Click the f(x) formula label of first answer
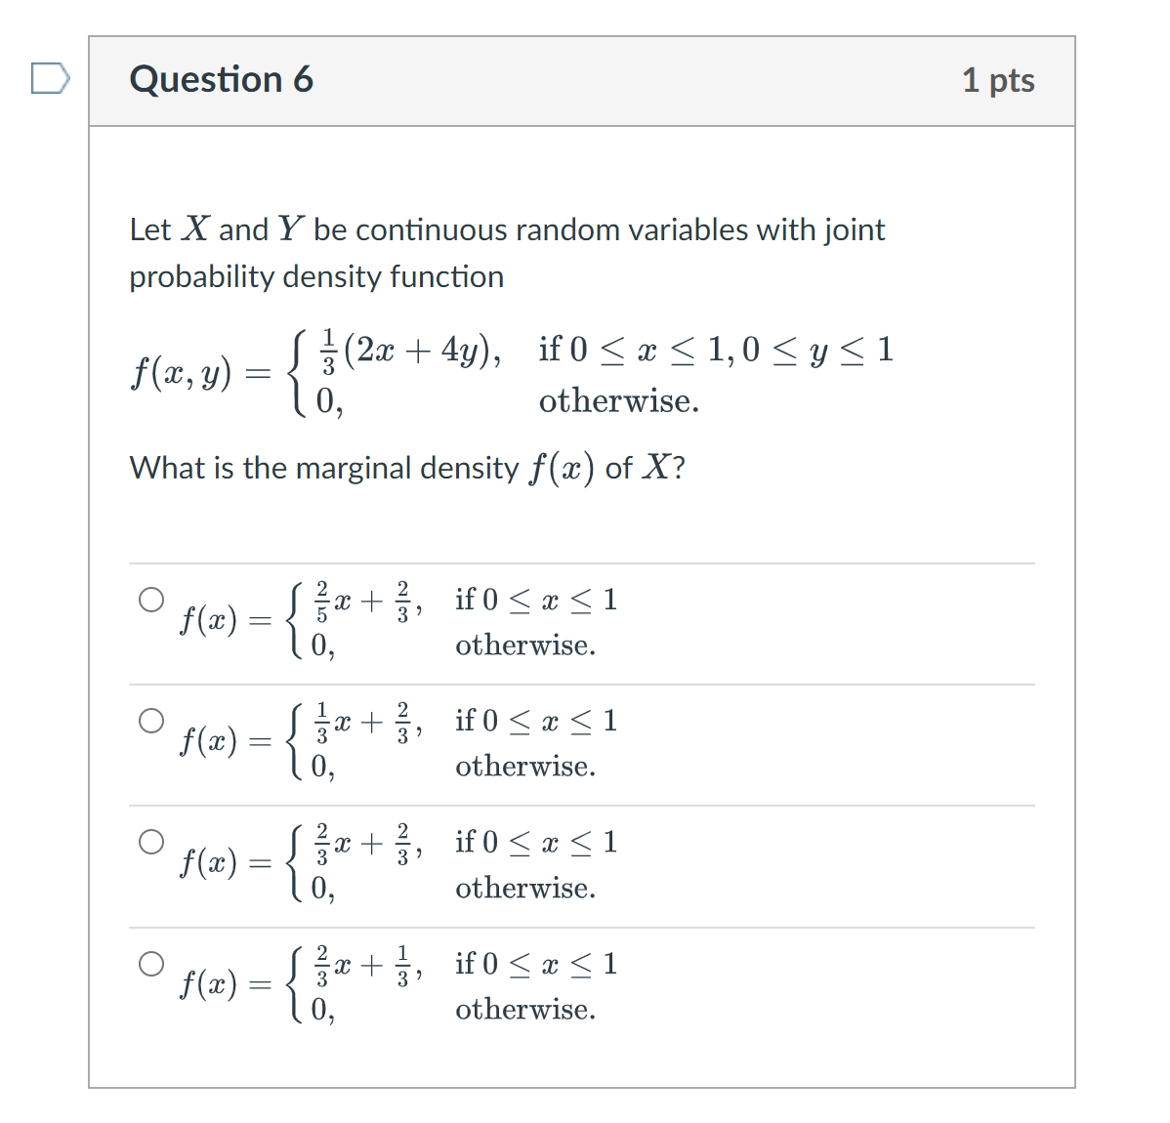The image size is (1170, 1123). coord(208,620)
